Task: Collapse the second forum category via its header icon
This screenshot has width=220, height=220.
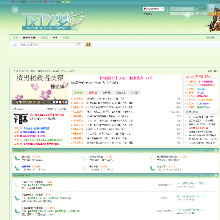Action: [216, 175]
